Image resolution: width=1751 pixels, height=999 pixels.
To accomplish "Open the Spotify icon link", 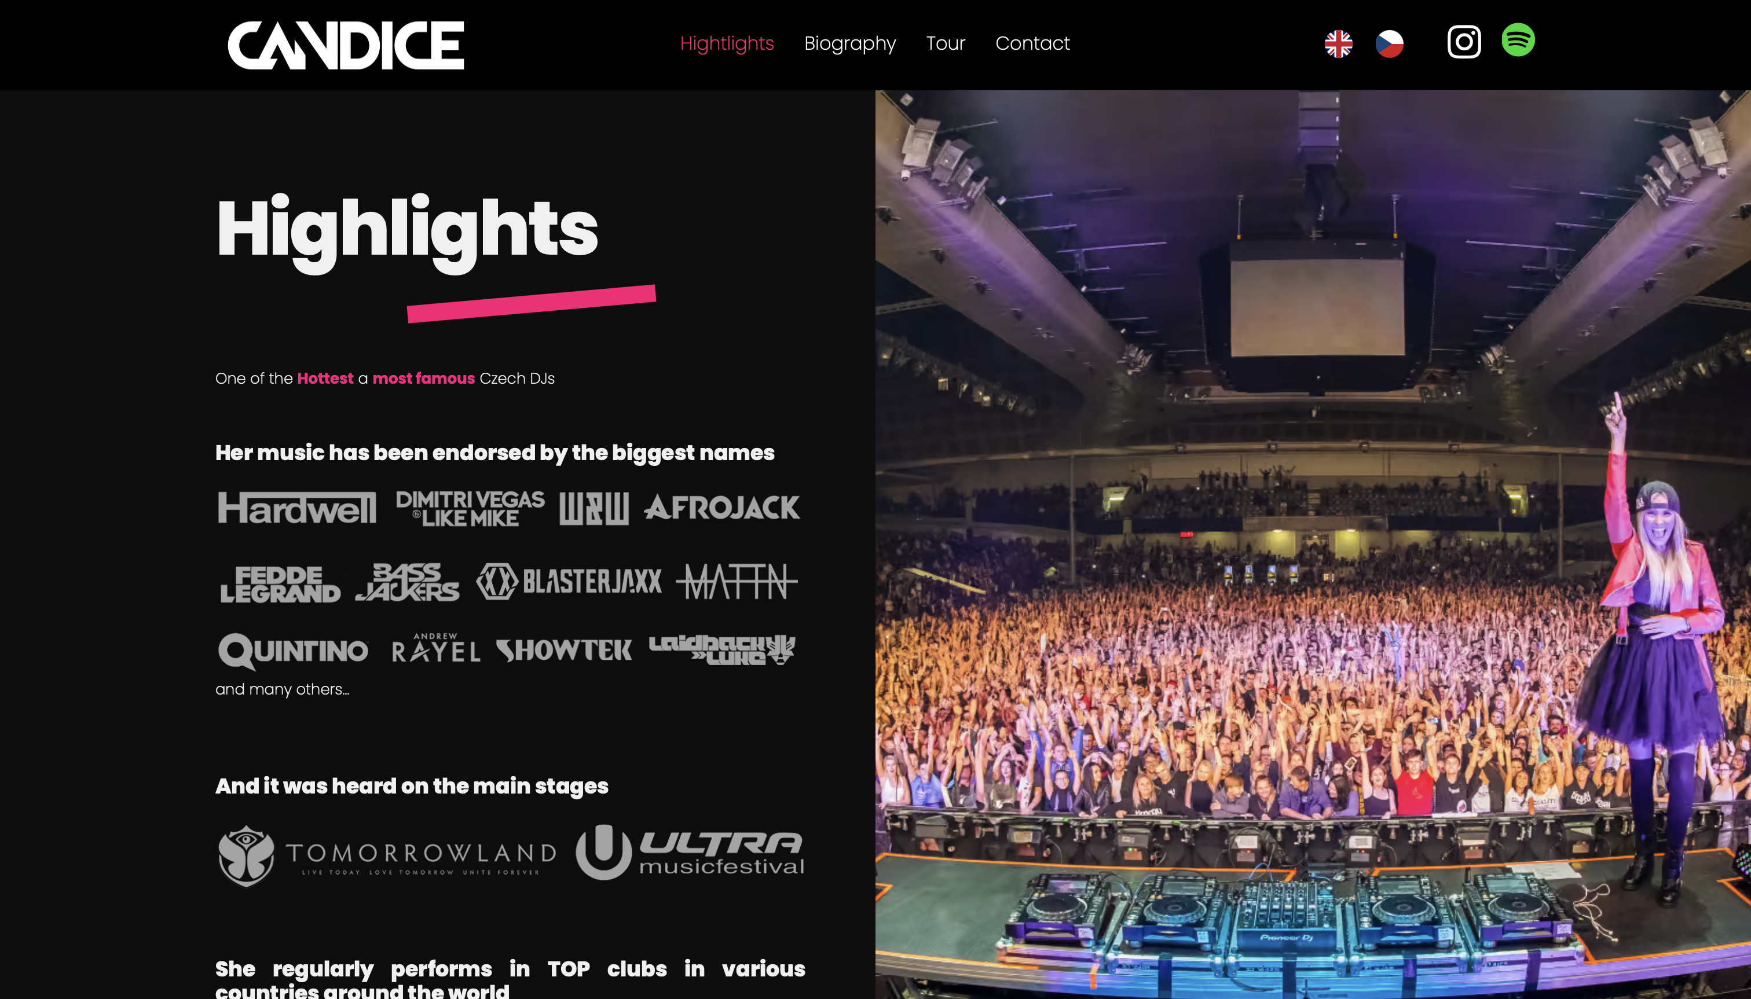I will 1518,40.
